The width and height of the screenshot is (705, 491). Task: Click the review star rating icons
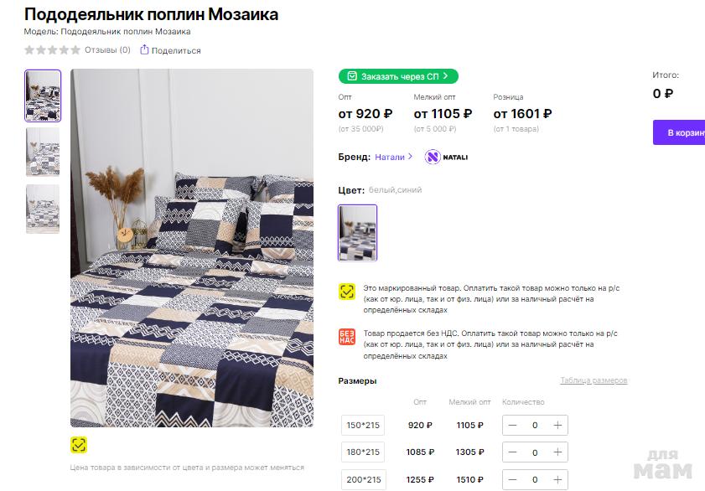pyautogui.click(x=52, y=50)
